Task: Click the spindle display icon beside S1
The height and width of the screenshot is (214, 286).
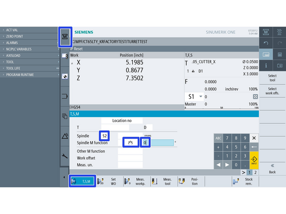Action: 256,96
